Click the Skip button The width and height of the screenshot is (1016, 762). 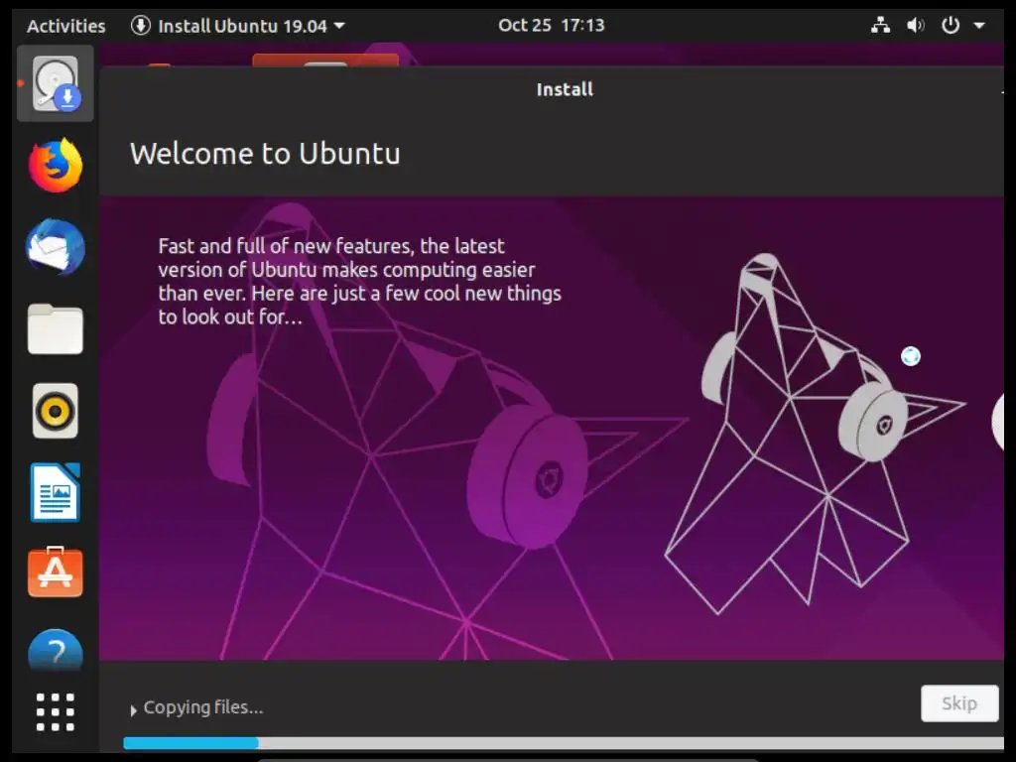pos(959,703)
